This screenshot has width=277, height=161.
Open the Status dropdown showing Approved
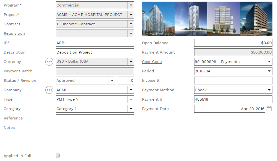coord(112,80)
